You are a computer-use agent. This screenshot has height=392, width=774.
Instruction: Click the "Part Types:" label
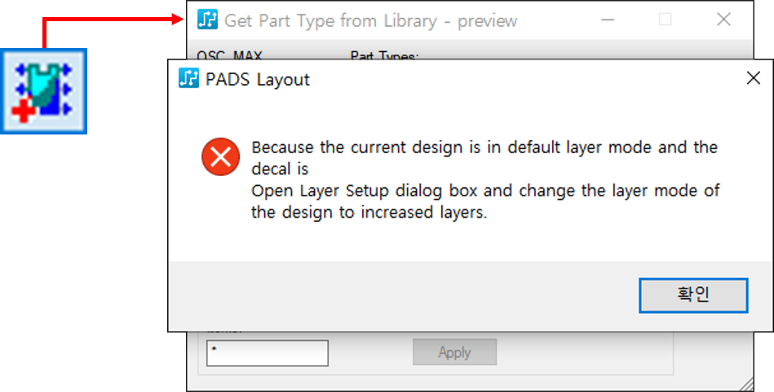coord(384,56)
